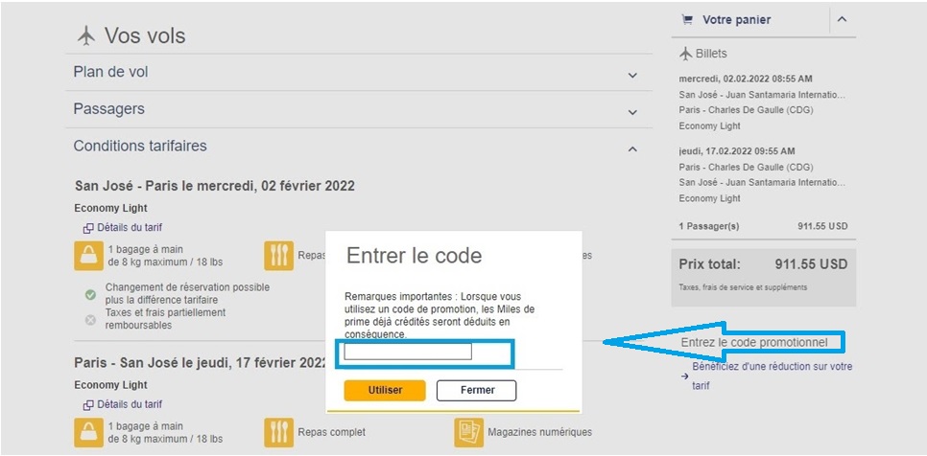Image resolution: width=927 pixels, height=456 pixels.
Task: Collapse the Conditions tarifaires section
Action: click(631, 148)
